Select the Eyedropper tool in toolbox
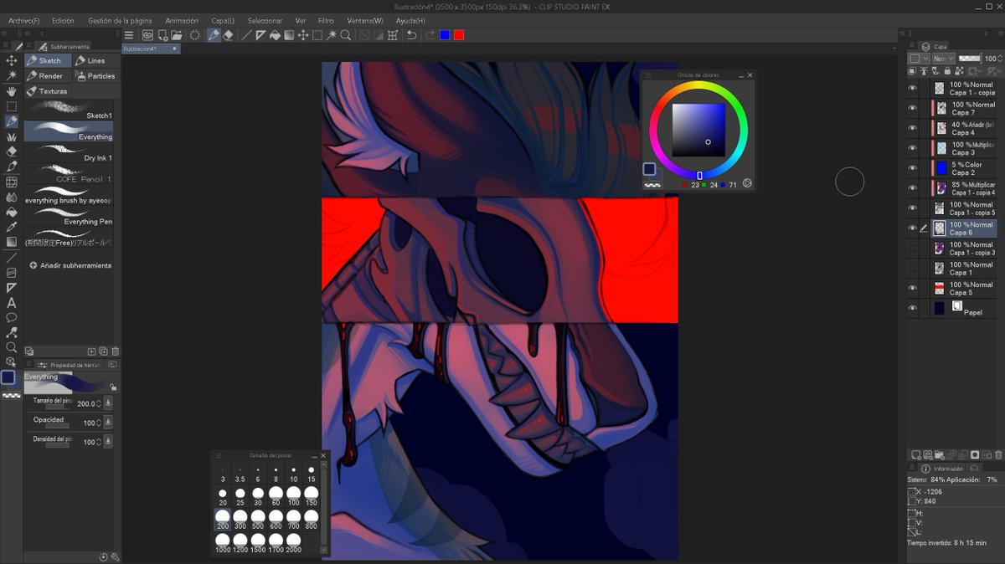 tap(12, 227)
